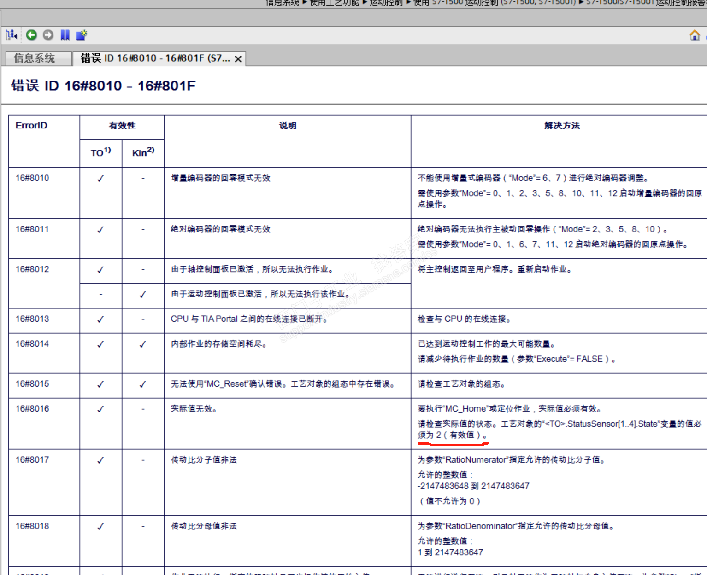Select error code 16#8013
Screen dimensions: 707x575
[32, 319]
